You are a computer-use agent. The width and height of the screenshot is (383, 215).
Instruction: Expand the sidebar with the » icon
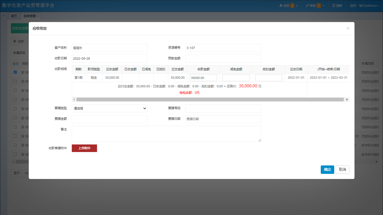pyautogui.click(x=4, y=15)
